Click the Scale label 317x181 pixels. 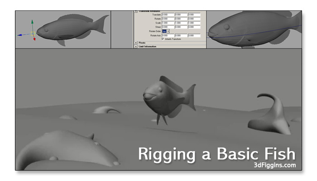point(158,23)
